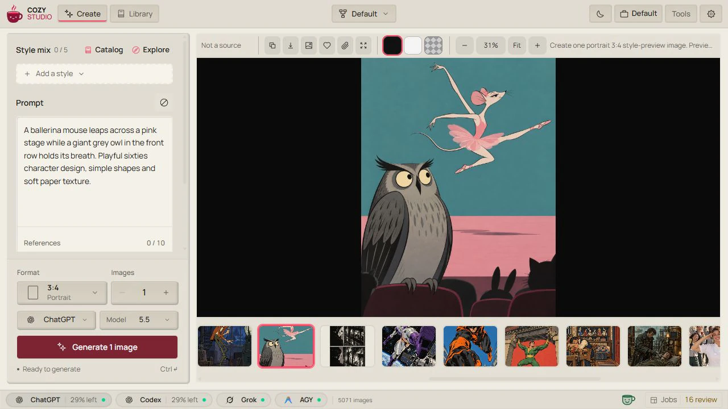Zoom in with the plus icon
This screenshot has width=728, height=409.
tap(537, 45)
